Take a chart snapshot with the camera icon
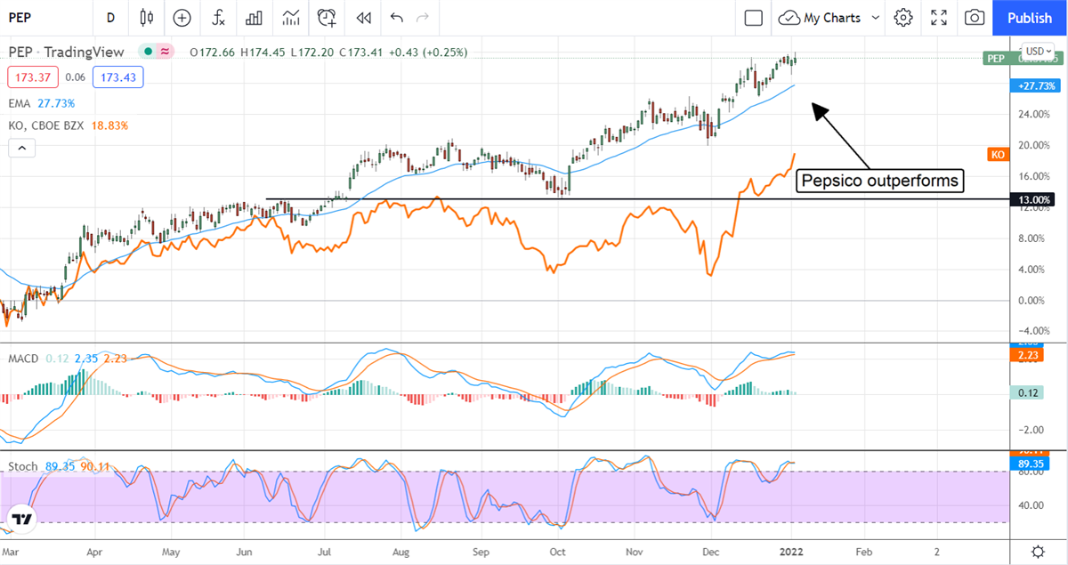 click(x=975, y=18)
